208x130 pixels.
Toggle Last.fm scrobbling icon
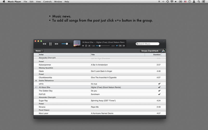(120, 46)
